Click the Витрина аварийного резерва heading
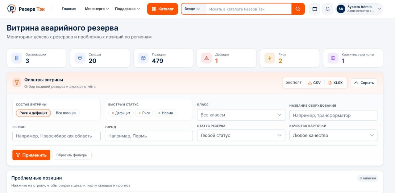This screenshot has height=193, width=395. (x=63, y=28)
